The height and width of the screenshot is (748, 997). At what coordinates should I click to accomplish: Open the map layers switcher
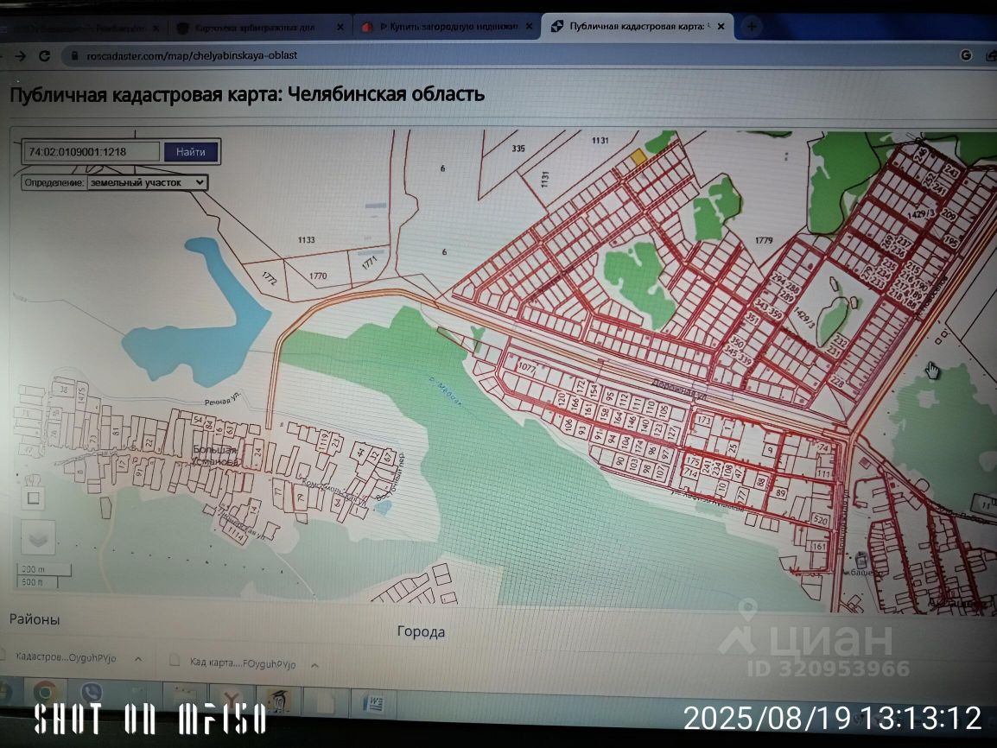36,539
